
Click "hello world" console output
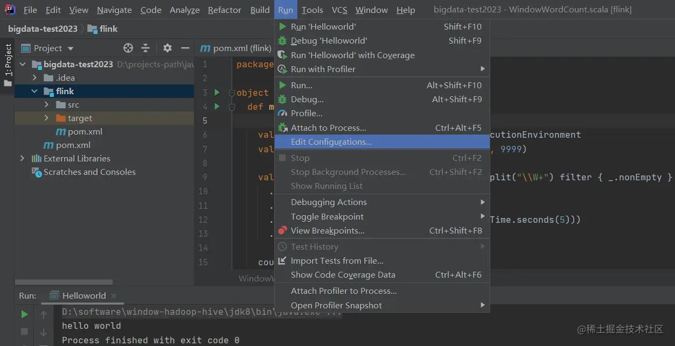91,326
